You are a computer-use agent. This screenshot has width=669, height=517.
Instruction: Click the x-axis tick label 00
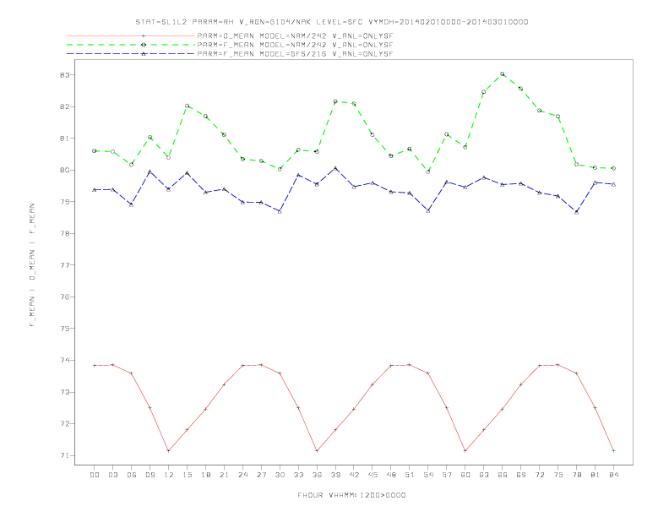pyautogui.click(x=95, y=475)
